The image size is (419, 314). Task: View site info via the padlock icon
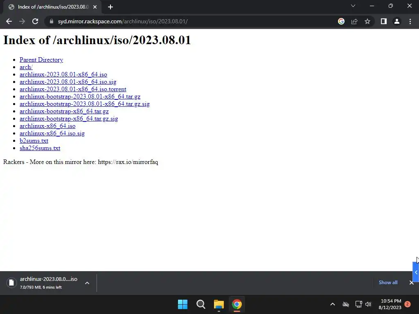tap(52, 21)
